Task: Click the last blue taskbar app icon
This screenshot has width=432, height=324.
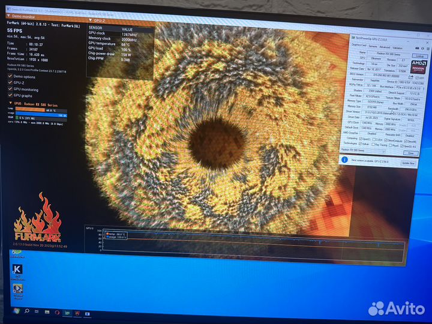Action: point(88,314)
